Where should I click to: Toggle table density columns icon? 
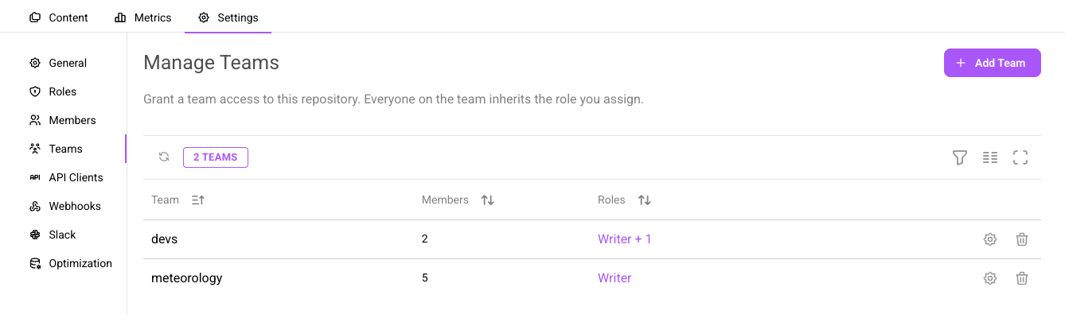coord(990,157)
